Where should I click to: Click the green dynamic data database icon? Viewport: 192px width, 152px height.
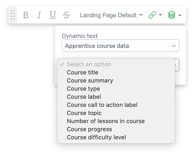pos(172,15)
